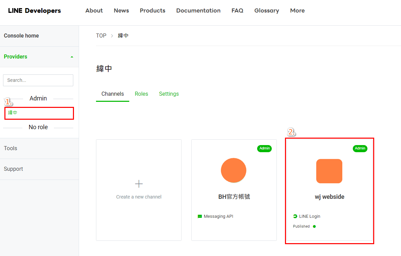Click Admin badge on wj webside card
The width and height of the screenshot is (401, 256).
coord(360,148)
